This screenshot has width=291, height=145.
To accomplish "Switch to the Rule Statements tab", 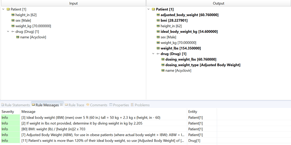I will tap(16, 105).
